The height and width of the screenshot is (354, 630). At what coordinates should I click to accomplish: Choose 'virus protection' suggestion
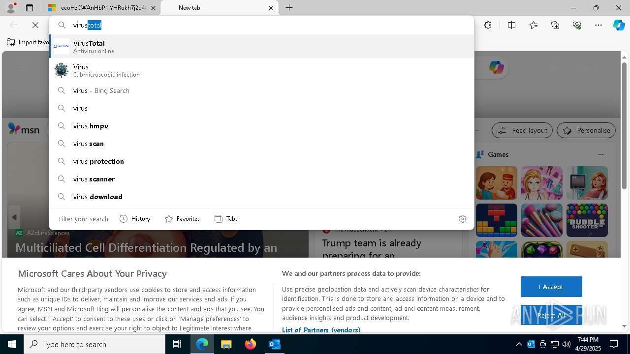[261, 161]
